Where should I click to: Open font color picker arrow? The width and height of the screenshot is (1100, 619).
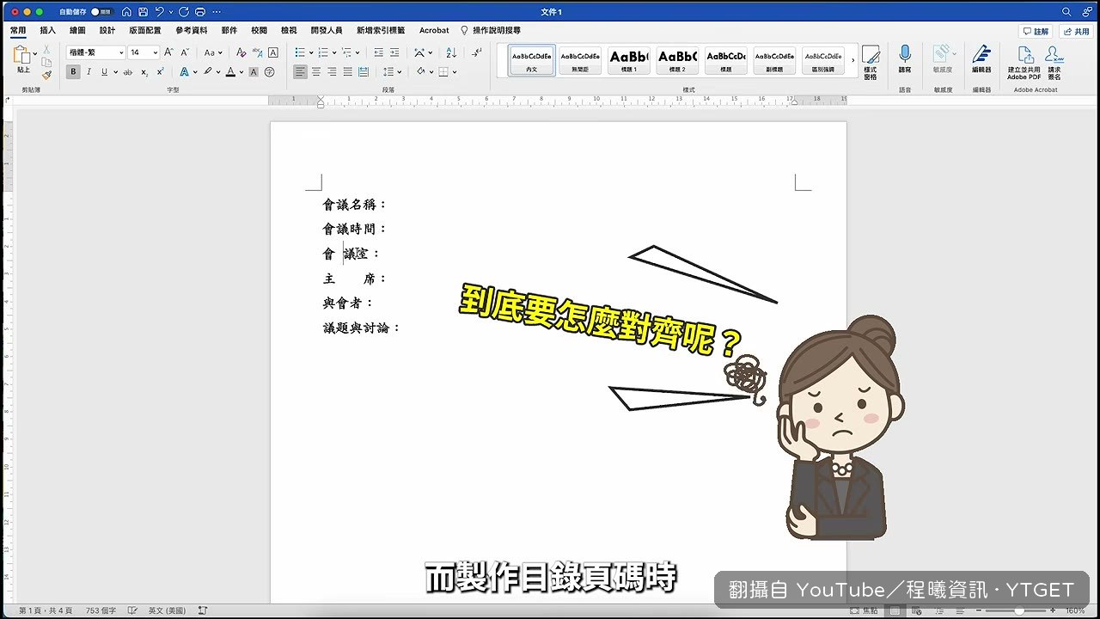click(241, 72)
